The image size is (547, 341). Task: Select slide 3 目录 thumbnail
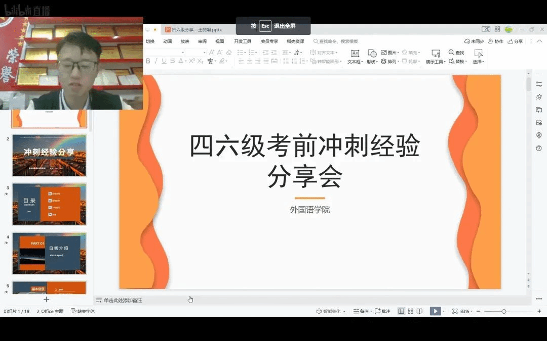tap(49, 204)
